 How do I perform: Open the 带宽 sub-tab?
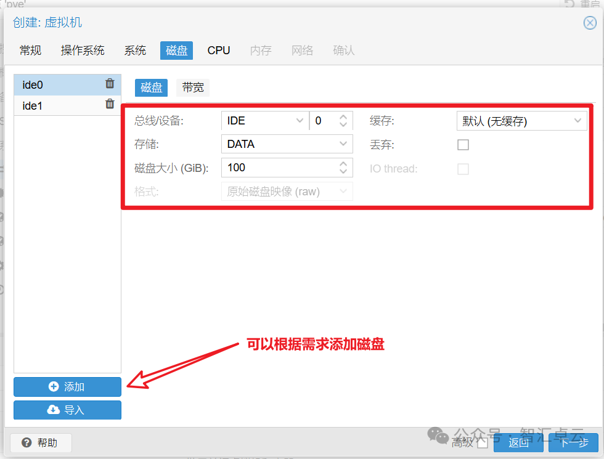[x=192, y=87]
